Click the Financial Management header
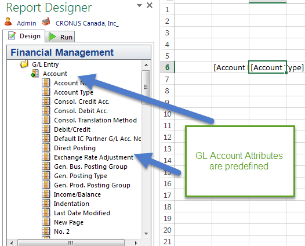 coord(79,52)
